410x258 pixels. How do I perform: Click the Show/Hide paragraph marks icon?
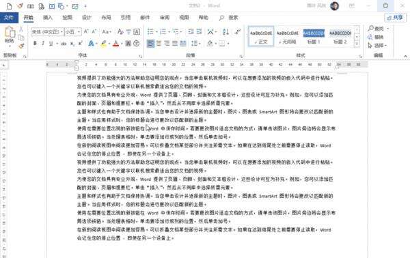(237, 32)
